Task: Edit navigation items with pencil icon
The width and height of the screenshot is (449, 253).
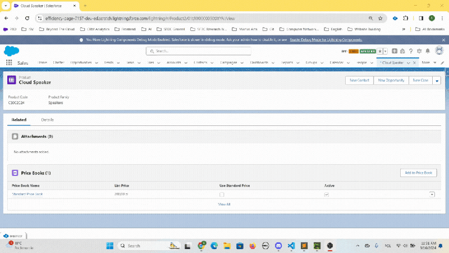Action: (x=442, y=62)
